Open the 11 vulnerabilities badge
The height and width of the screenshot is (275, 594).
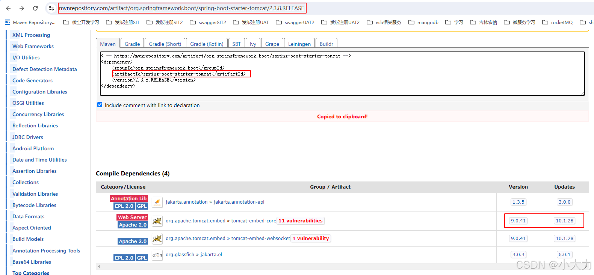coord(301,221)
